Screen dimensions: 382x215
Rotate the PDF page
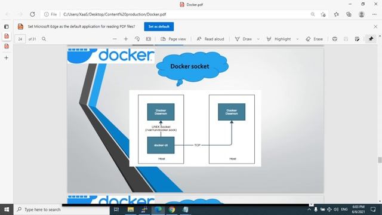point(137,39)
